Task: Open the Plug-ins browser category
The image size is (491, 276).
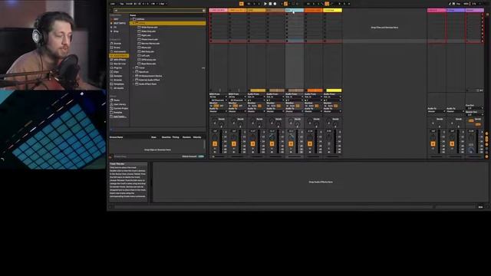Action: (x=117, y=68)
